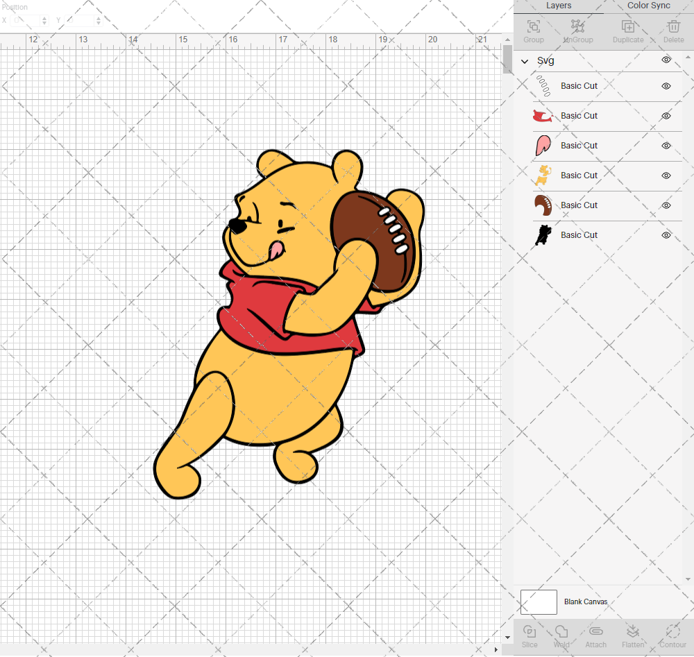
Task: Select the white laces layer thumbnail
Action: (x=543, y=86)
